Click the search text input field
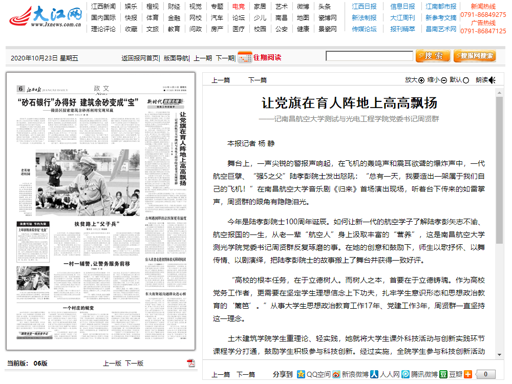The width and height of the screenshot is (512, 384). point(369,56)
